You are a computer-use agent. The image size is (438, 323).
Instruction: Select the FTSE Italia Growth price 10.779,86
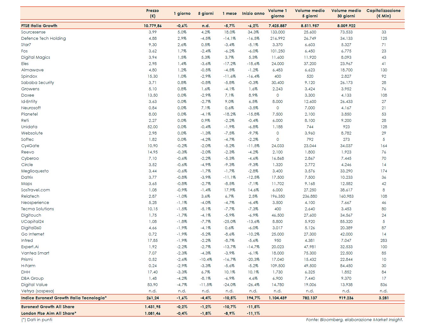(153, 26)
